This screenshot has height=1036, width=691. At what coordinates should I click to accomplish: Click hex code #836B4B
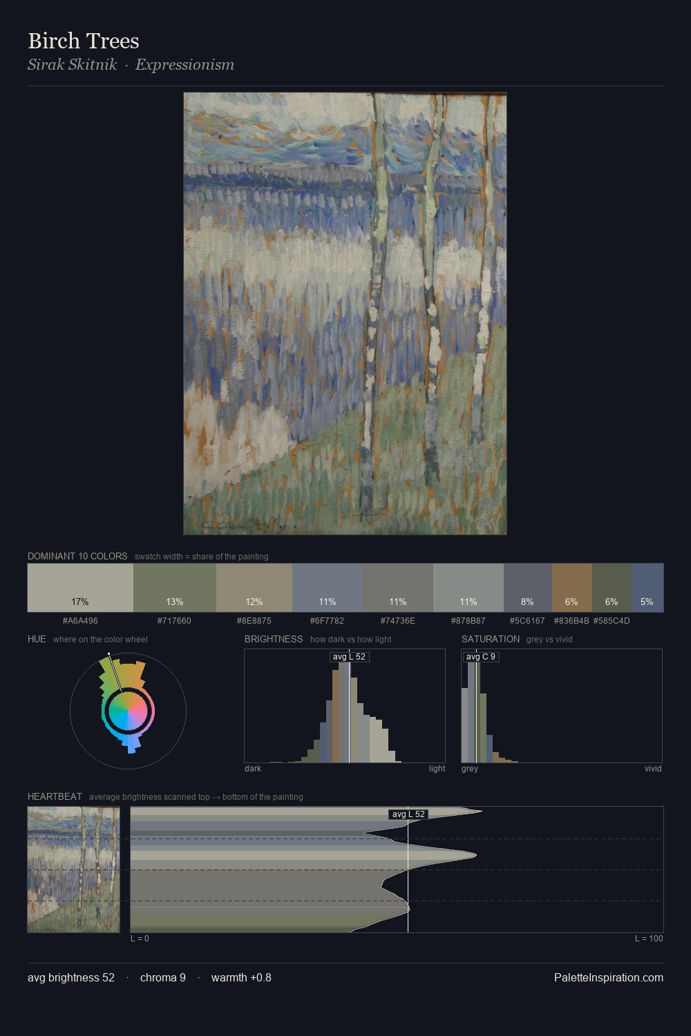571,621
